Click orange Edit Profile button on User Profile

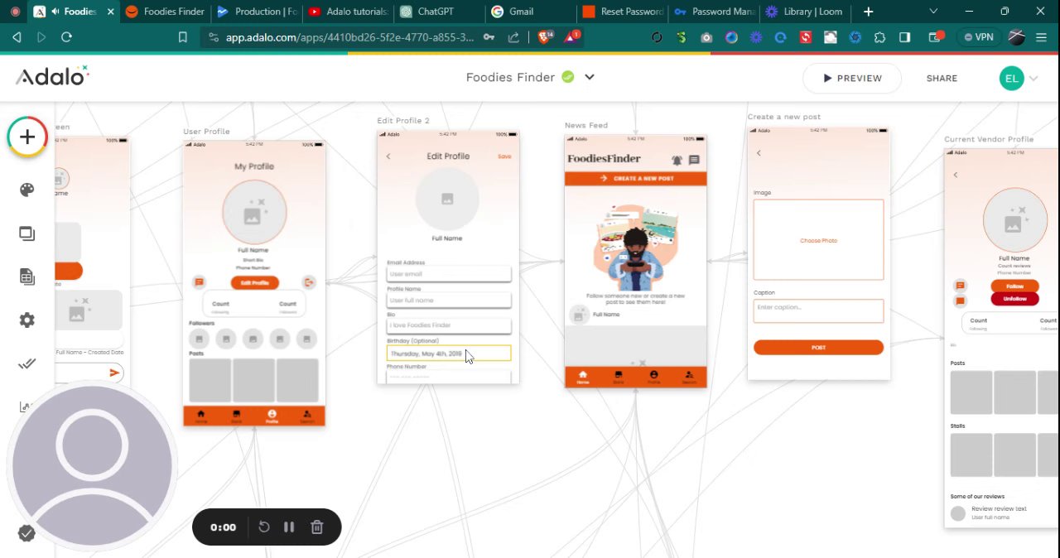[254, 282]
